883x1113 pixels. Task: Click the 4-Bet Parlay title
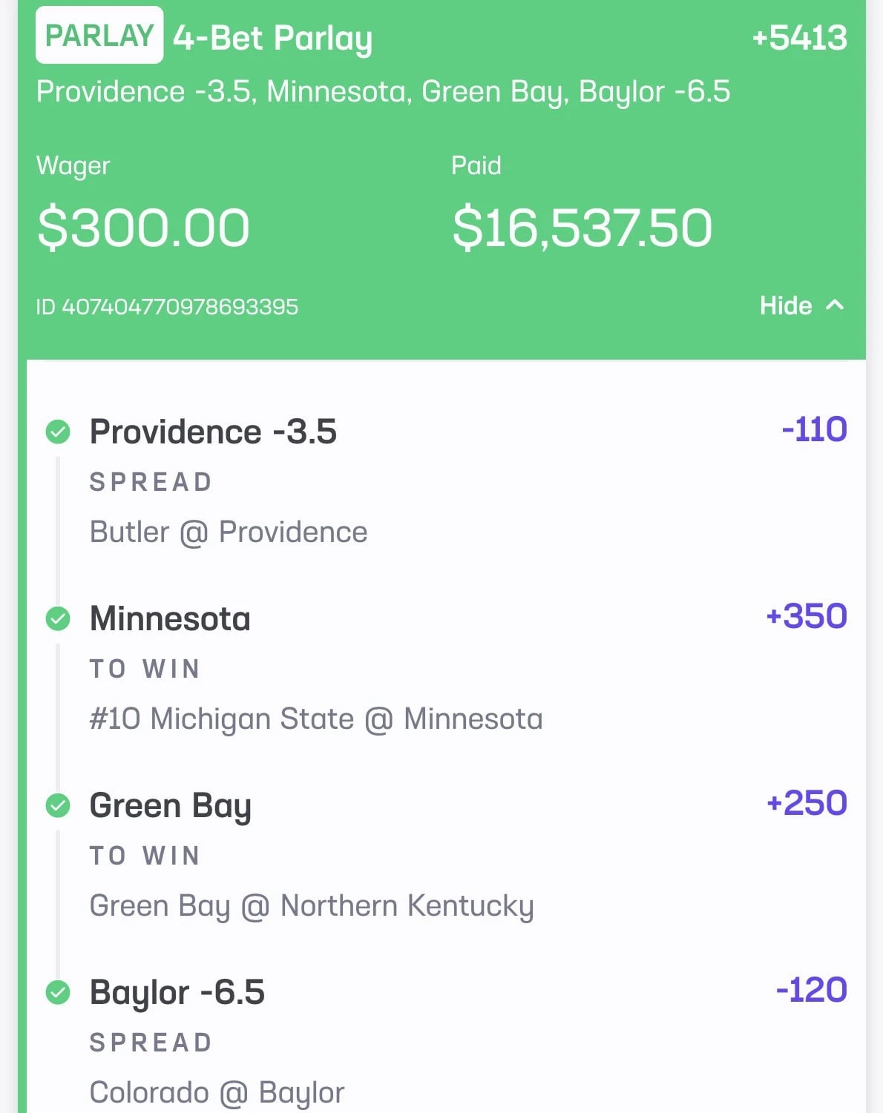click(272, 39)
